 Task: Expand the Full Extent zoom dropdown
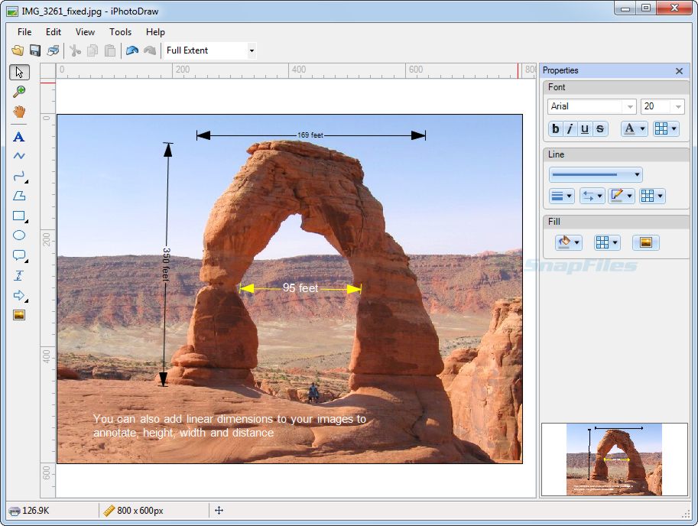251,50
